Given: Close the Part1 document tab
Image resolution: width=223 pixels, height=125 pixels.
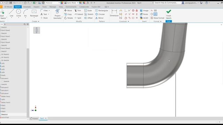Looking at the screenshot, I should pyautogui.click(x=46, y=118).
